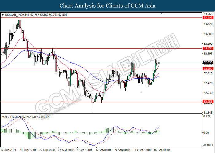Screen dimensions: 215x153
Task: Select the 17 Aug 2021 date label
Action: (x=8, y=150)
